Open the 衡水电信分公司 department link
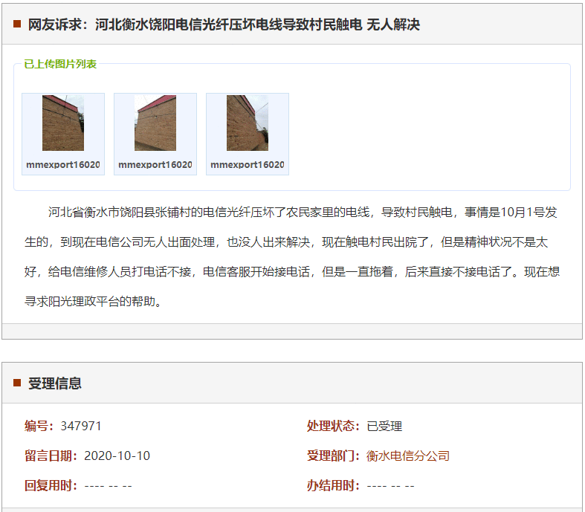Viewport: 585px width, 512px height. click(x=408, y=456)
